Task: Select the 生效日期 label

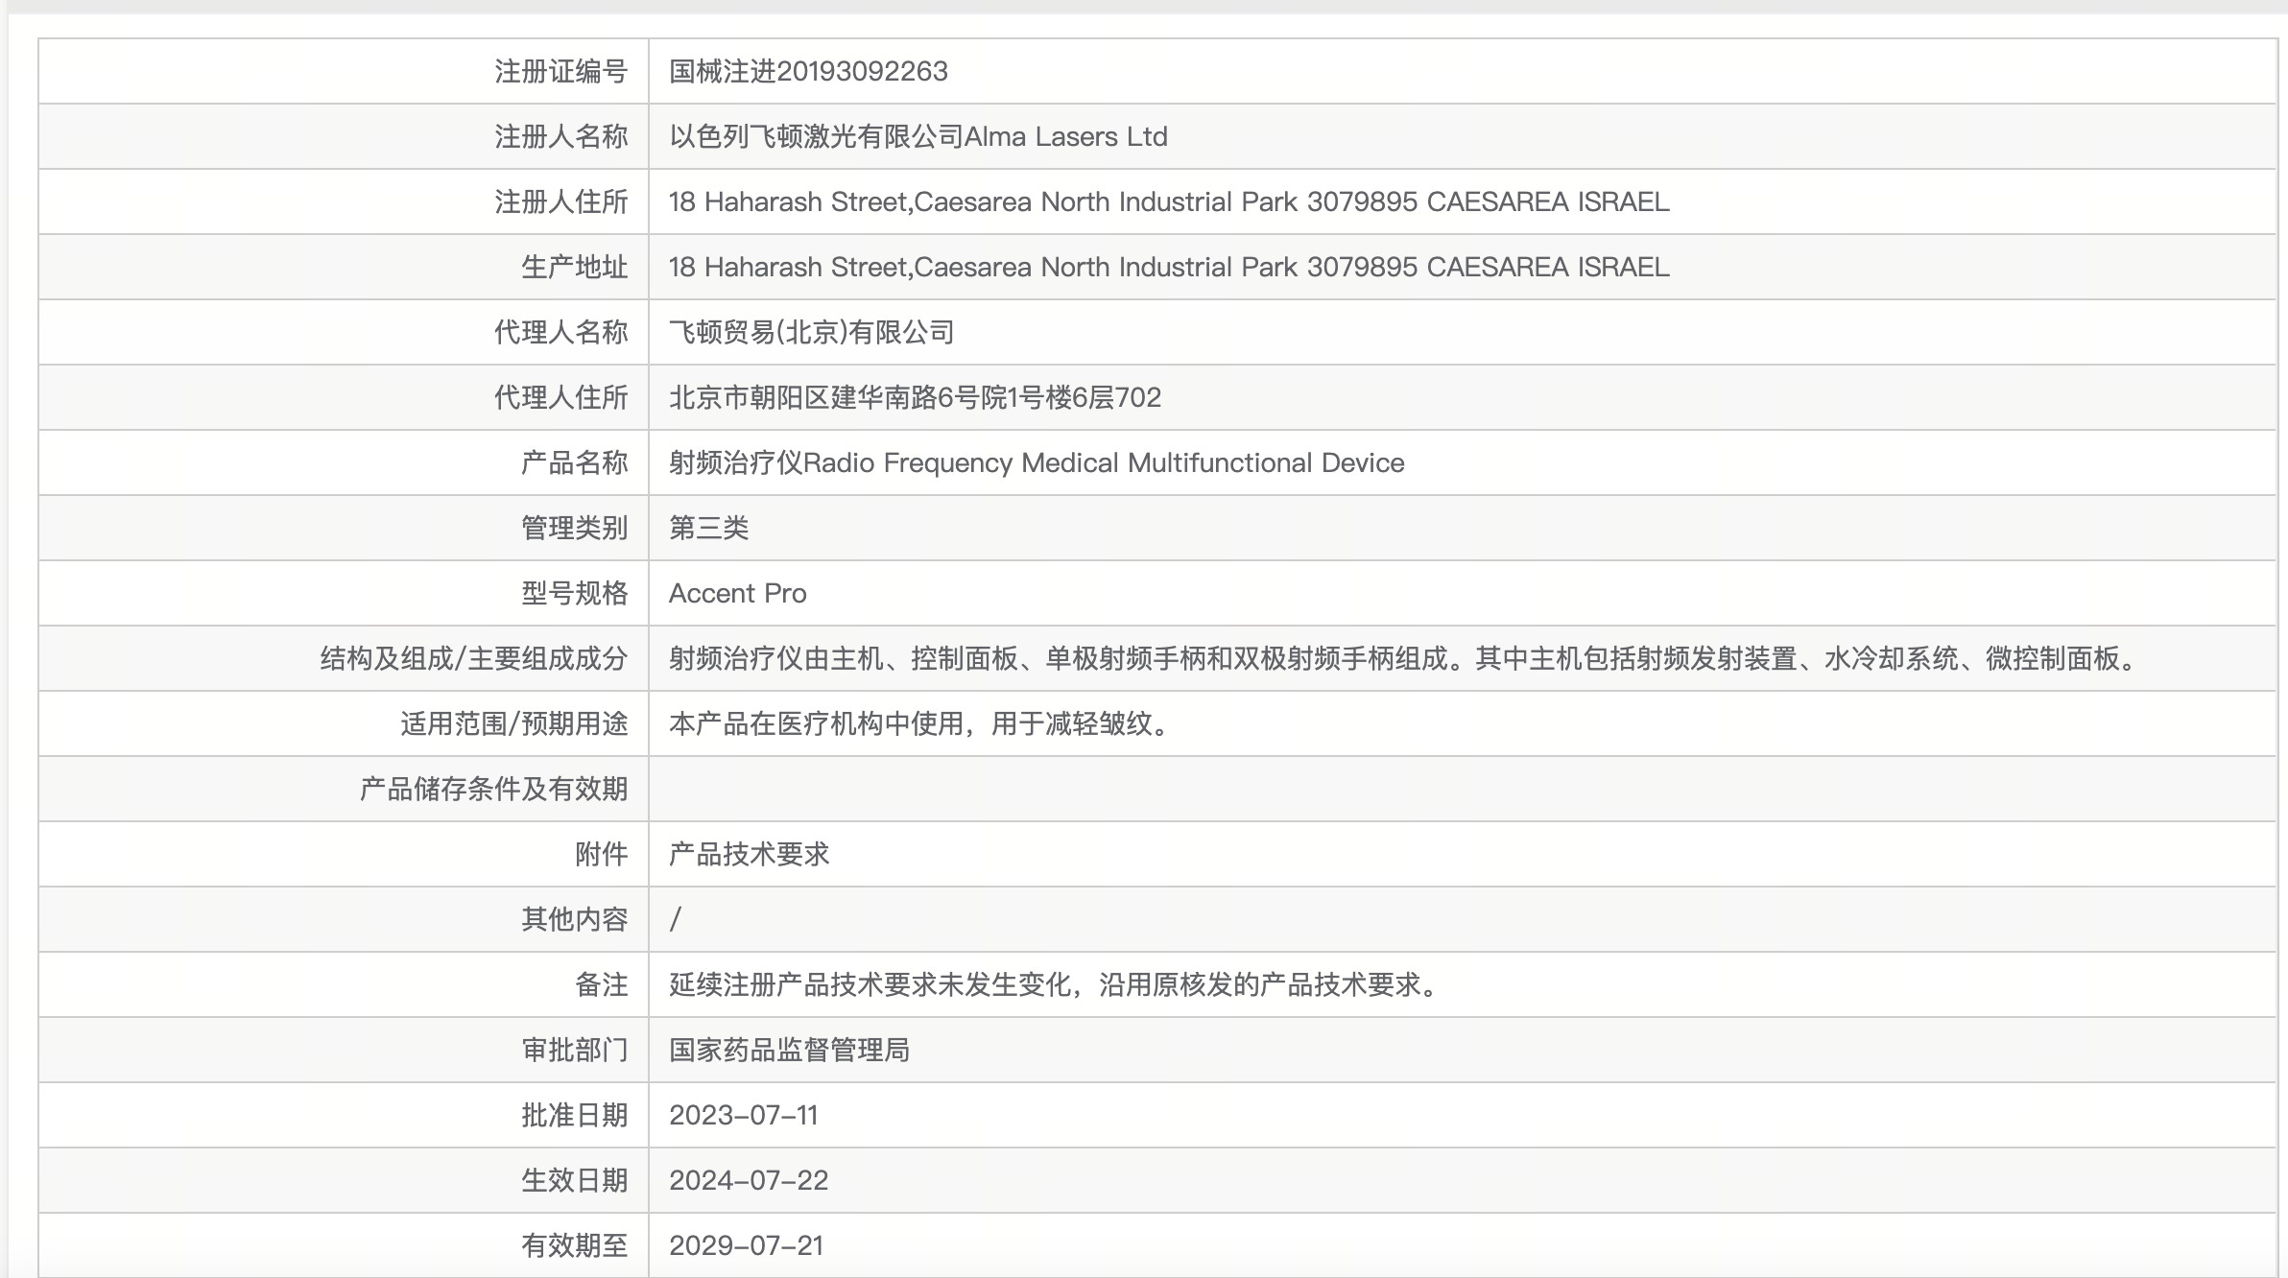Action: (x=574, y=1180)
